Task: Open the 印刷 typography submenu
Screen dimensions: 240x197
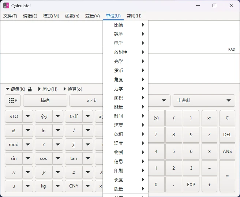Action: 125,170
